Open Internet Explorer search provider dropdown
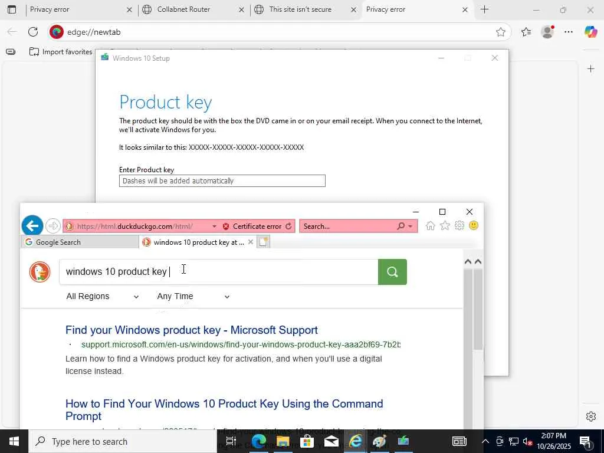This screenshot has height=453, width=604. tap(411, 226)
